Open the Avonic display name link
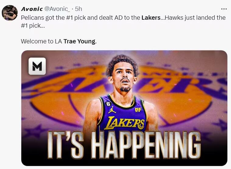The width and height of the screenshot is (231, 169). [32, 9]
